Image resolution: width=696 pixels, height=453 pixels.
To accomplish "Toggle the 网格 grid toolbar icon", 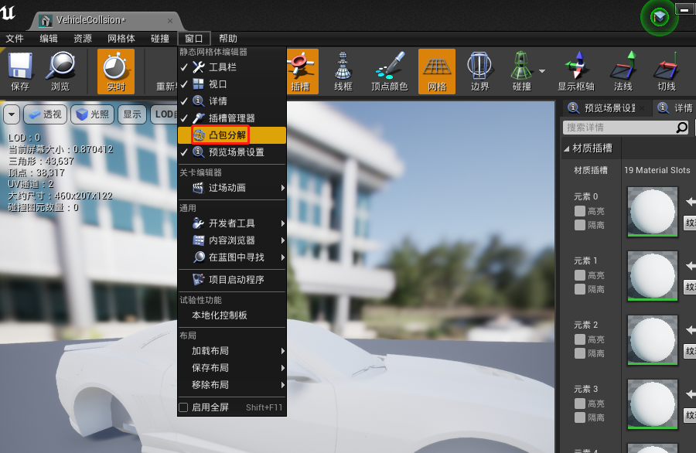I will [x=437, y=71].
